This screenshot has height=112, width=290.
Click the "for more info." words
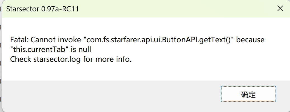click(x=107, y=59)
